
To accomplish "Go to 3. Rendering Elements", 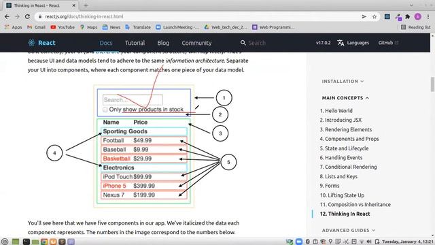I will pos(346,129).
